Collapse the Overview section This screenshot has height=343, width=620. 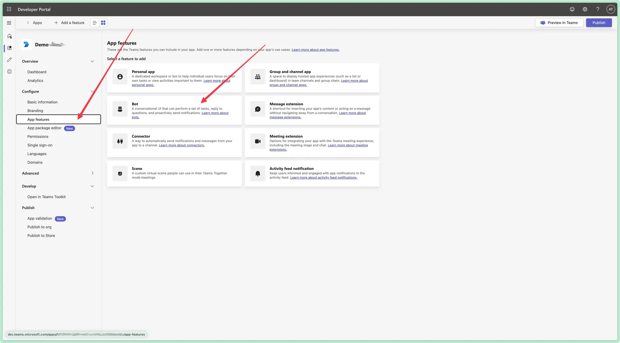coord(92,61)
